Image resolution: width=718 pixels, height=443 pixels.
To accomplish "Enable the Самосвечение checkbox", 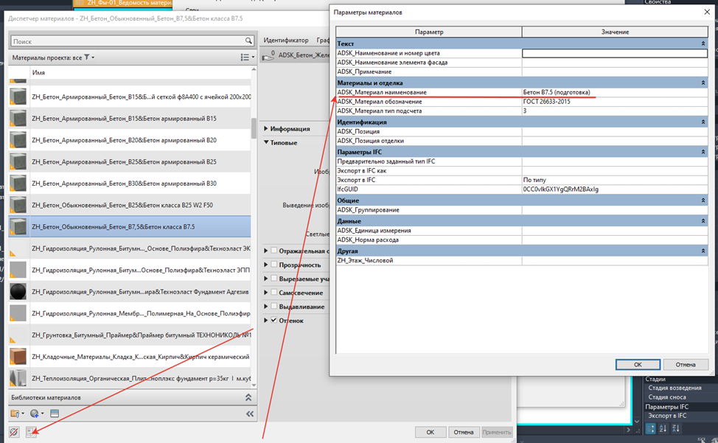I will pos(273,293).
